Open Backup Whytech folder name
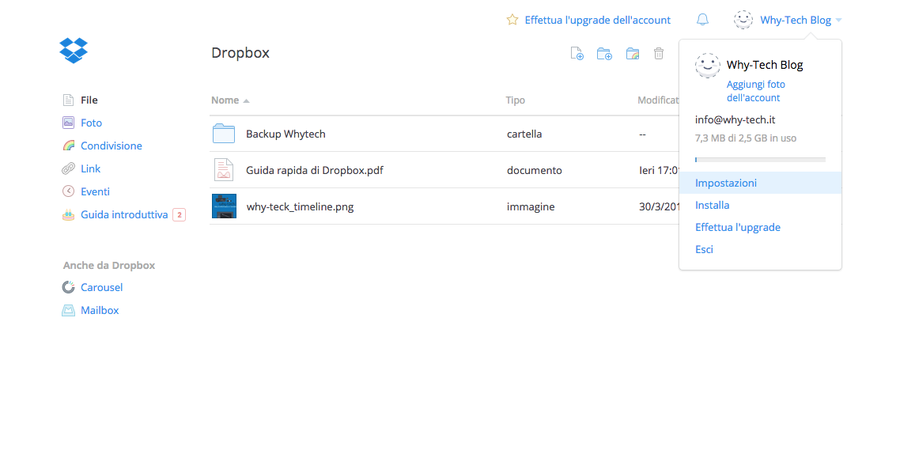Viewport: 915px width, 454px height. pos(285,134)
